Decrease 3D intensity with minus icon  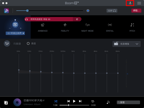10,28
